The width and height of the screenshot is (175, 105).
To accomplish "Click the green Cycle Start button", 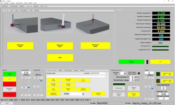I will pos(10,74).
